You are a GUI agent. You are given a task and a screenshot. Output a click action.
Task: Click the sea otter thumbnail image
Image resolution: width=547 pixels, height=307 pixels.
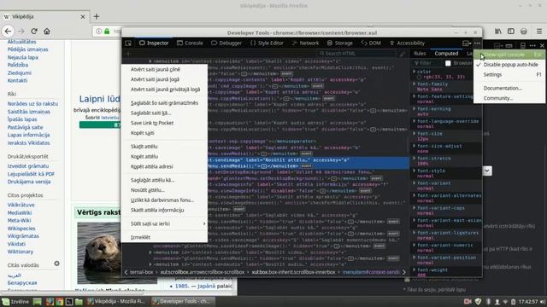click(x=99, y=253)
